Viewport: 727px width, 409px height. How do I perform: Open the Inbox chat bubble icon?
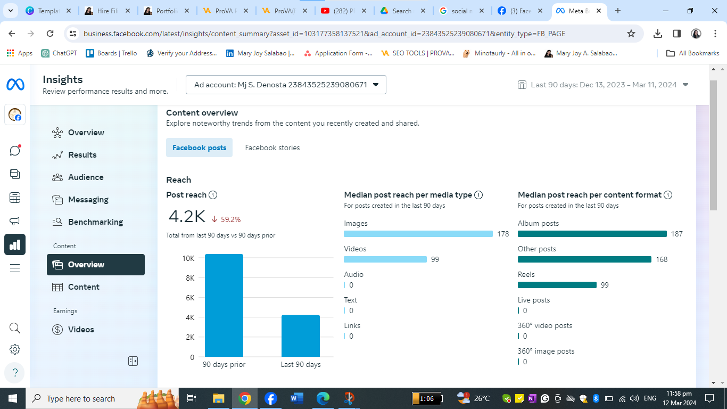15,150
